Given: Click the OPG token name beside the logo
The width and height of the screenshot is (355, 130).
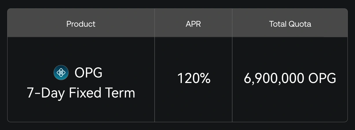Looking at the screenshot, I should tap(88, 73).
